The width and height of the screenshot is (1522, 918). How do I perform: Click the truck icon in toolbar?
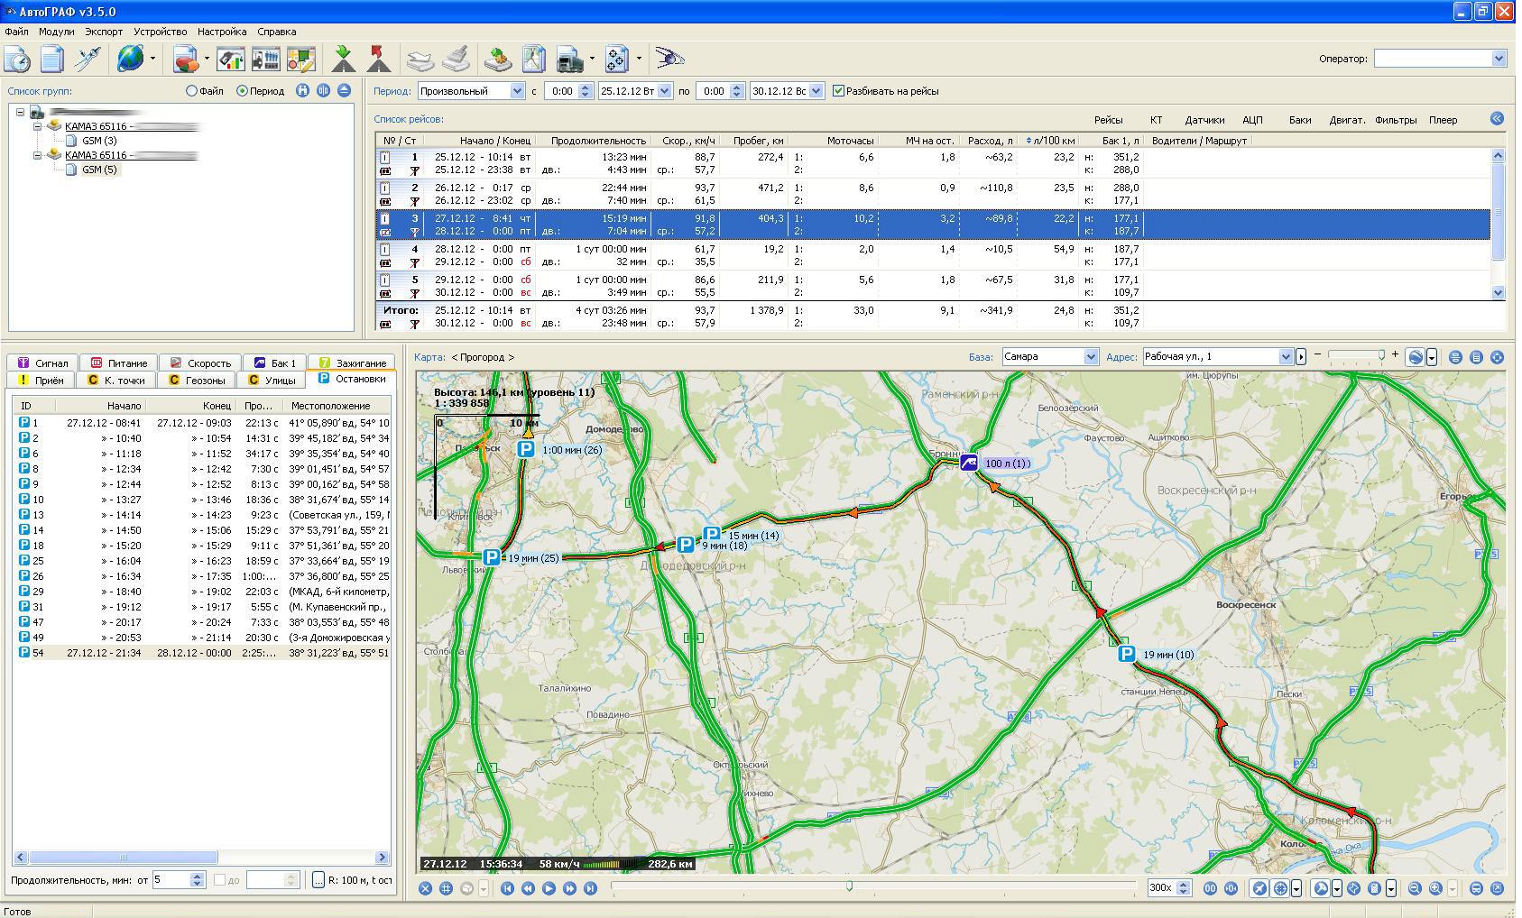[x=570, y=59]
